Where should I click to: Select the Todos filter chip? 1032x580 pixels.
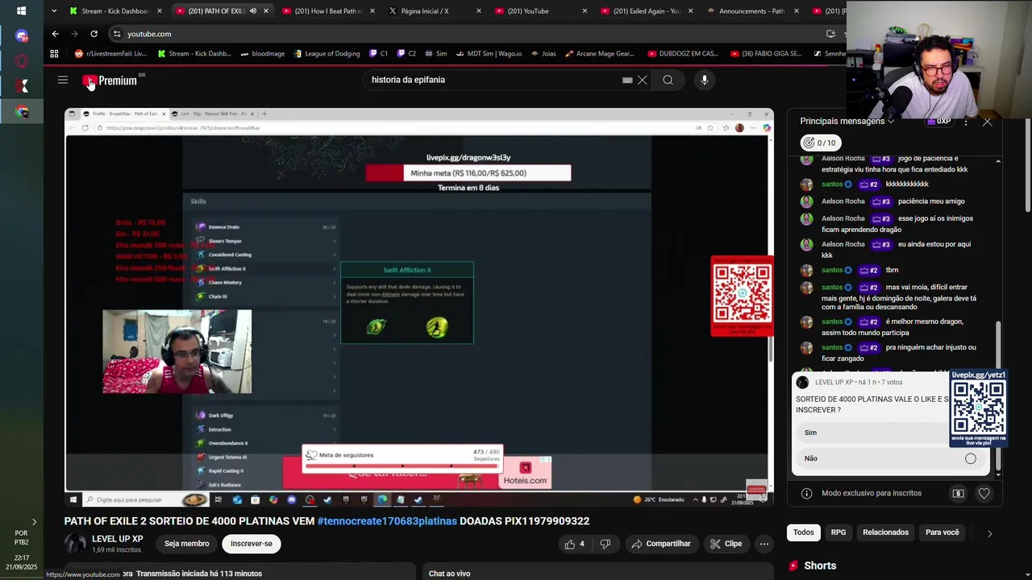pos(804,532)
